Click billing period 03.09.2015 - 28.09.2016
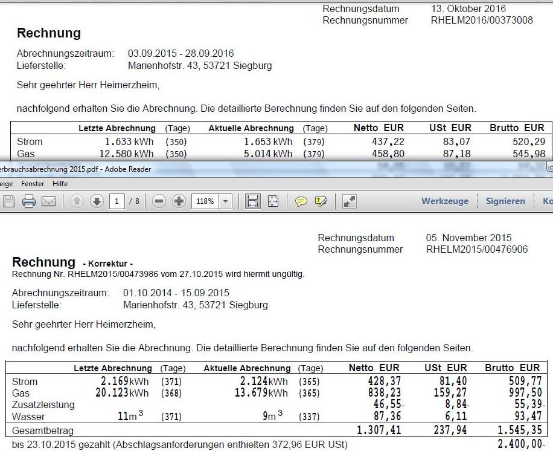553x451 pixels. [x=181, y=53]
